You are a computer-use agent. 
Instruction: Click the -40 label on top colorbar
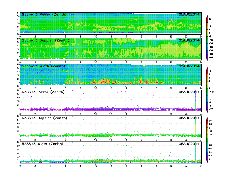point(211,58)
